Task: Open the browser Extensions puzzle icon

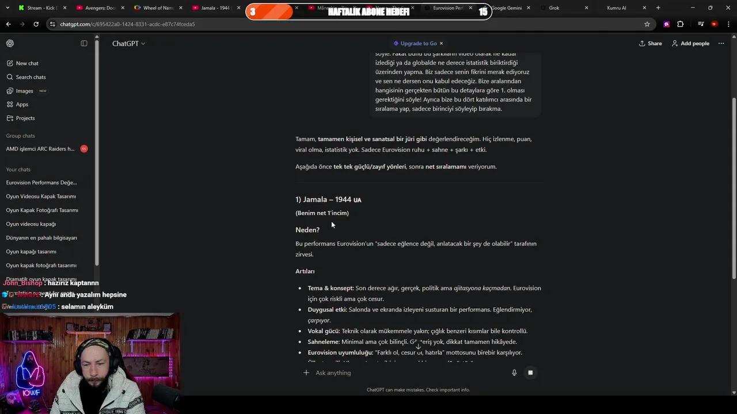Action: point(681,24)
